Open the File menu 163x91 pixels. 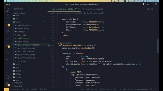click(14, 1)
